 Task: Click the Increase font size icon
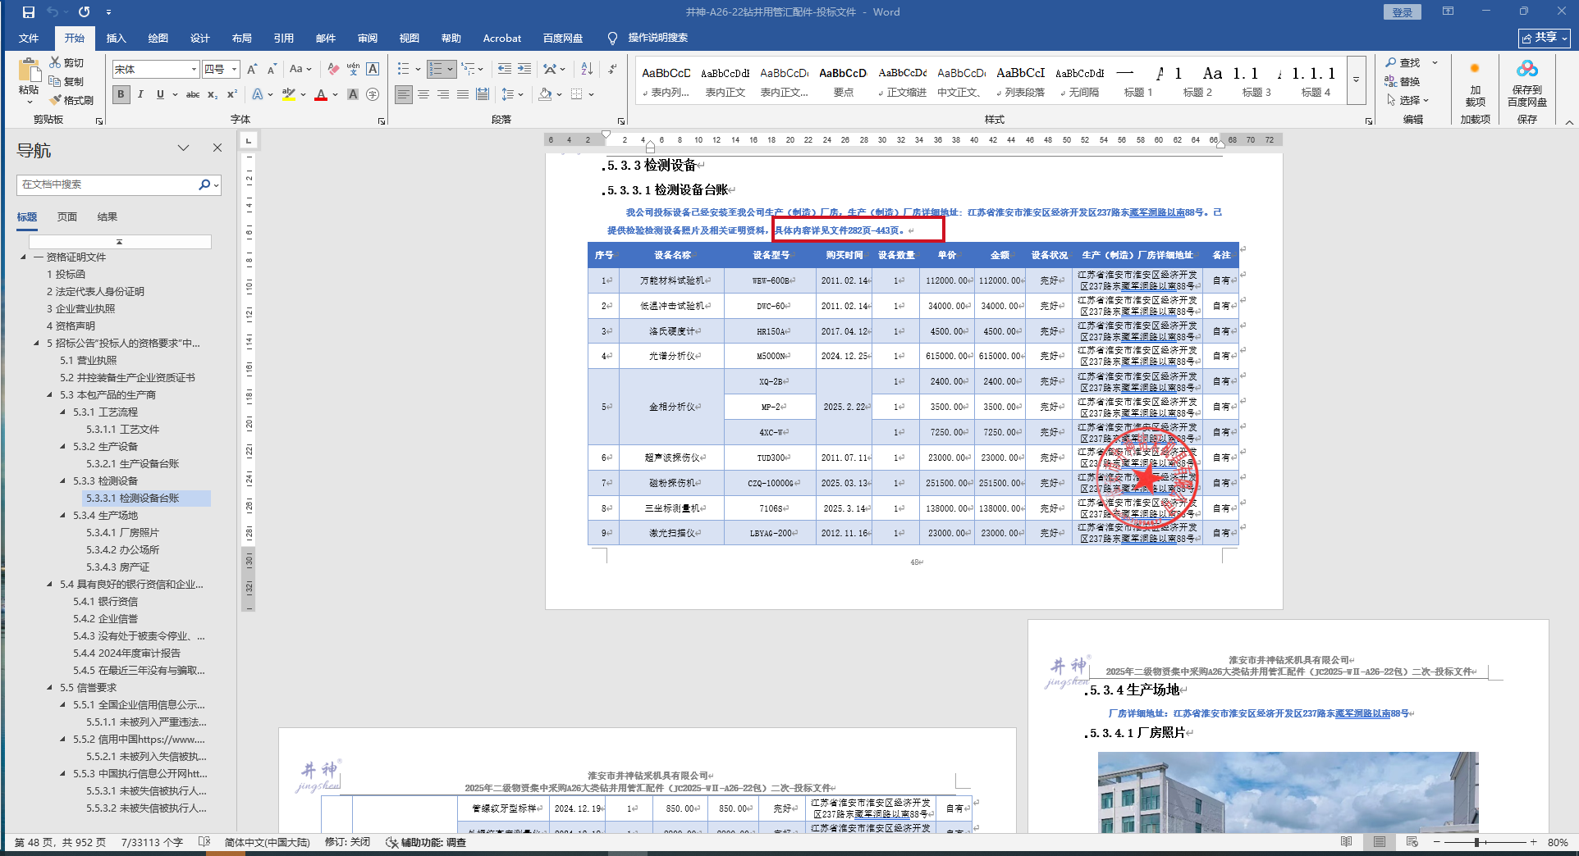click(x=252, y=70)
